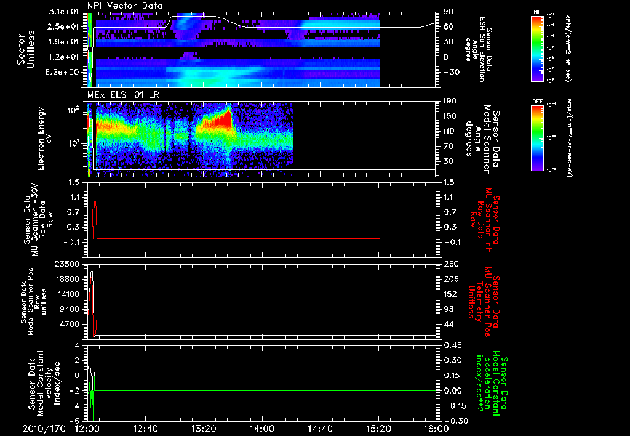Click the 'Electron Energy eV' axis label
The width and height of the screenshot is (630, 436).
(x=44, y=139)
